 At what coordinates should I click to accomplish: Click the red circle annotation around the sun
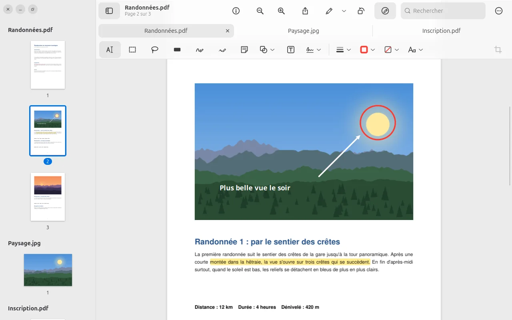[x=378, y=123]
